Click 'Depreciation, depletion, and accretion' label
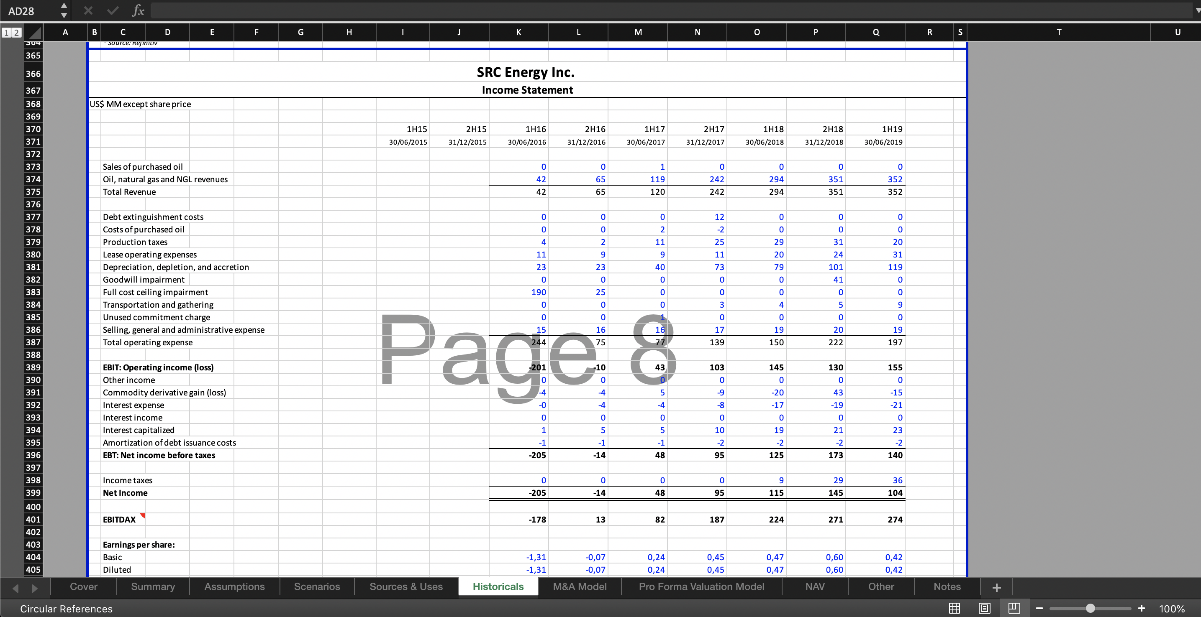 (176, 267)
